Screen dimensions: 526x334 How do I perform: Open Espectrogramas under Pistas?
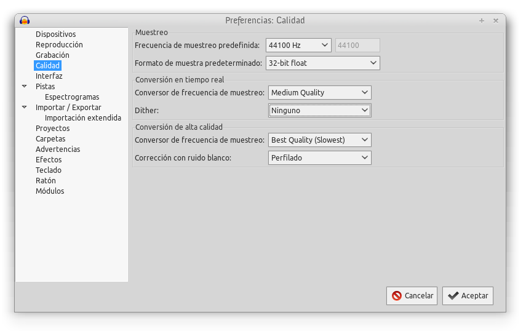point(72,97)
